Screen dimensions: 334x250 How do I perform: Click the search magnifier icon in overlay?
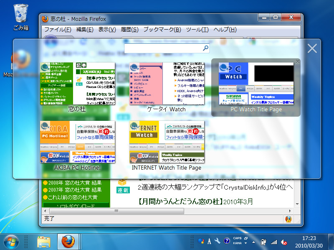click(x=205, y=48)
